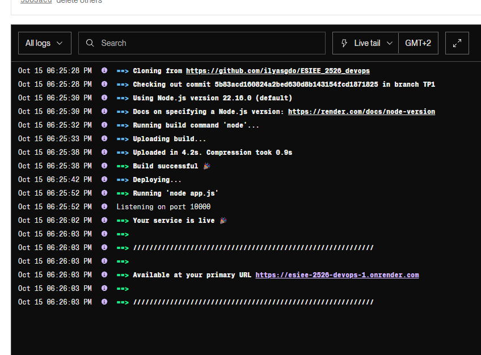Click the lightning bolt Live tail icon

(344, 43)
